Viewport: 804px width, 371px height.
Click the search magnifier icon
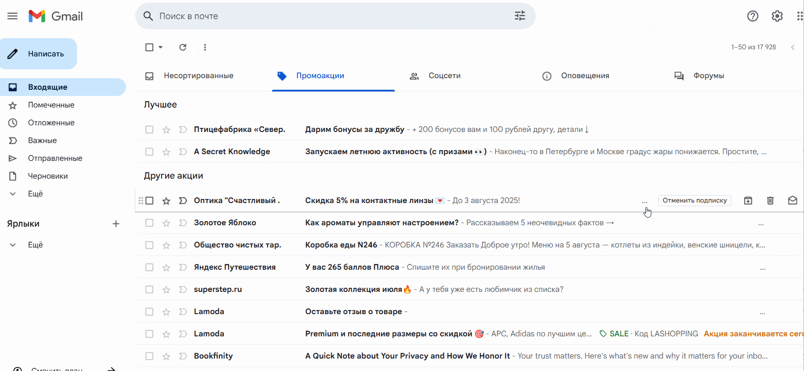pos(148,16)
